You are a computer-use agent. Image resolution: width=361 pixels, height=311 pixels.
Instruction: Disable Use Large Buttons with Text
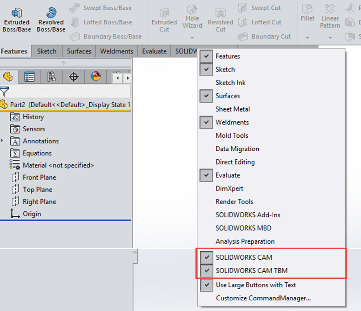(x=207, y=285)
